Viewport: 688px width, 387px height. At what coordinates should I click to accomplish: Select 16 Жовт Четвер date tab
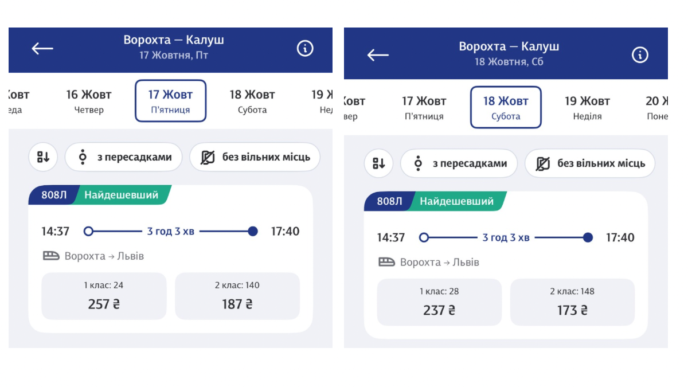[x=89, y=101]
